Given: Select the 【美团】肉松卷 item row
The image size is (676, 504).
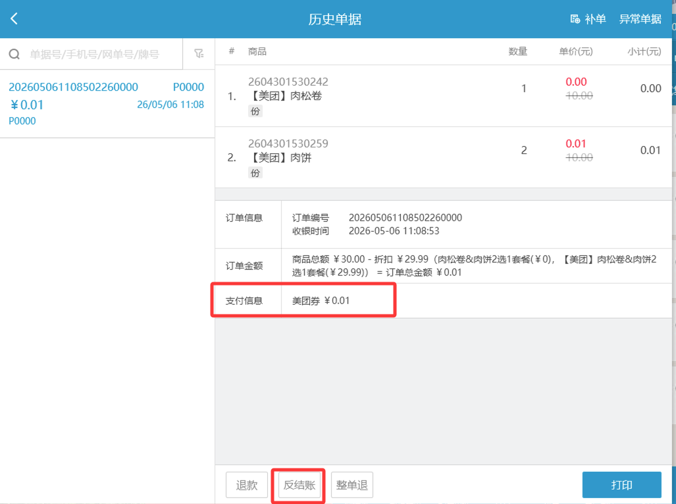Looking at the screenshot, I should click(x=444, y=96).
